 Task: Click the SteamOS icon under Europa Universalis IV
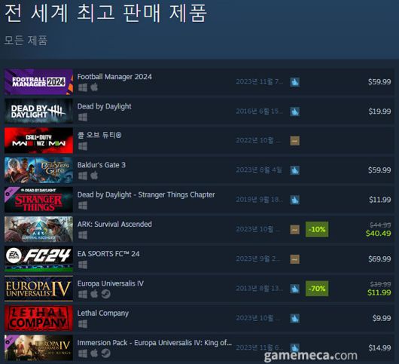[106, 294]
